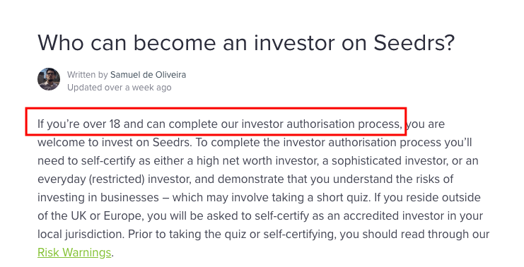Click the phrase 'investing in businesses'
Screen dimensions: 524x267
98,197
